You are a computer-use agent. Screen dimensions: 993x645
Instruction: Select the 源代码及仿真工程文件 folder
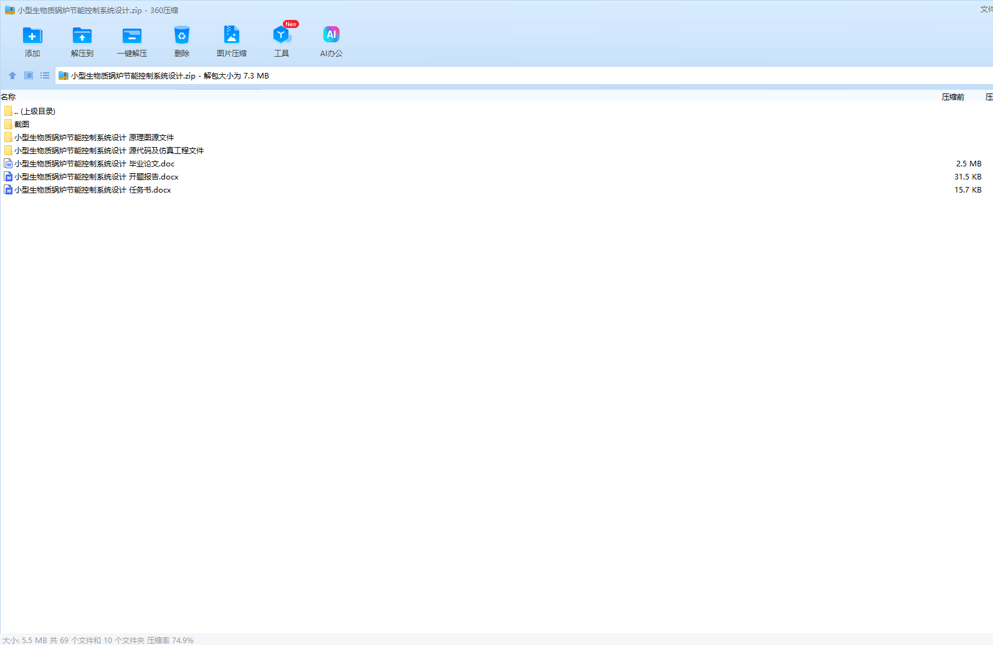pyautogui.click(x=108, y=151)
